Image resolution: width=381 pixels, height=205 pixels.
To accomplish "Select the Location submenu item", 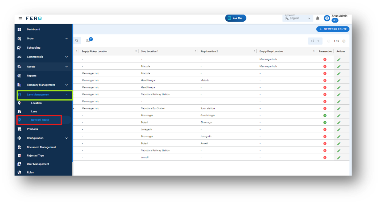I will tap(36, 103).
